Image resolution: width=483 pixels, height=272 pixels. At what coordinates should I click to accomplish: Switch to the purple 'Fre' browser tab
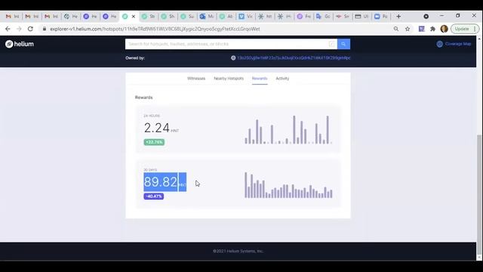[x=303, y=17]
